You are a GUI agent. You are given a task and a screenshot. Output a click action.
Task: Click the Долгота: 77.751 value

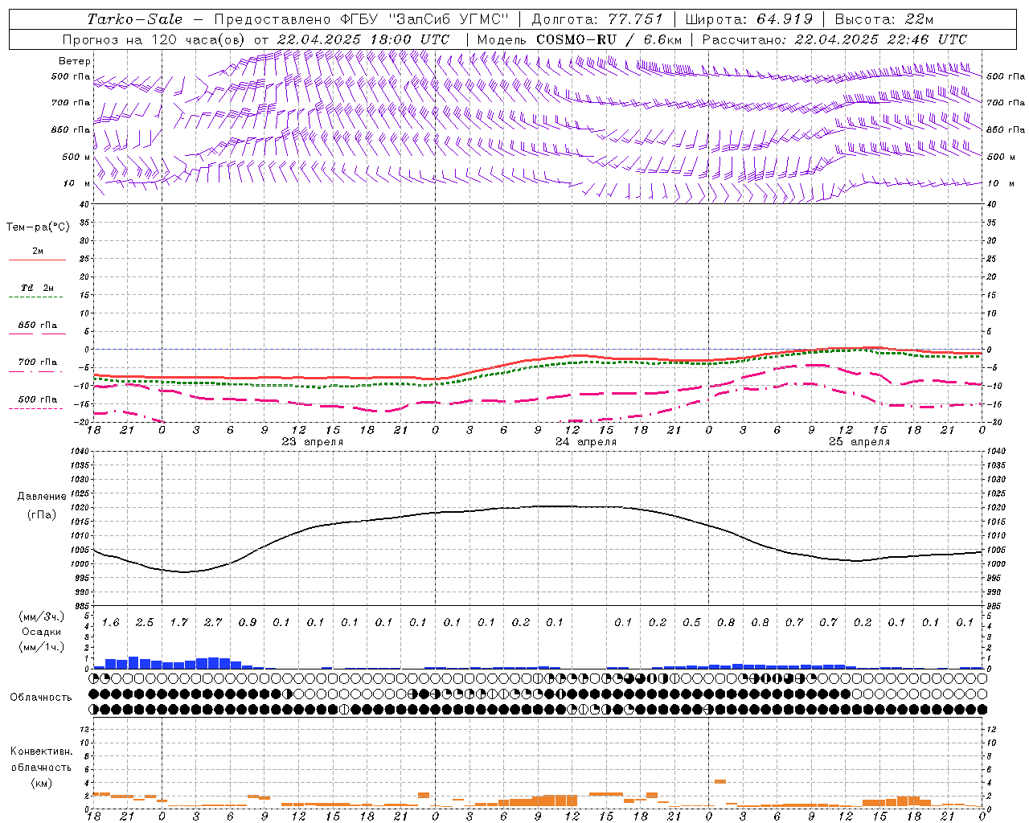(x=597, y=19)
